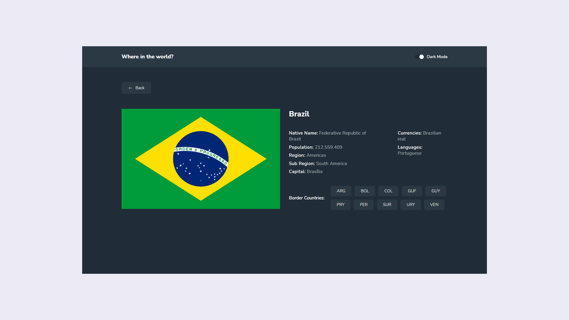This screenshot has height=320, width=569.
Task: Click the back arrow icon
Action: [x=130, y=87]
